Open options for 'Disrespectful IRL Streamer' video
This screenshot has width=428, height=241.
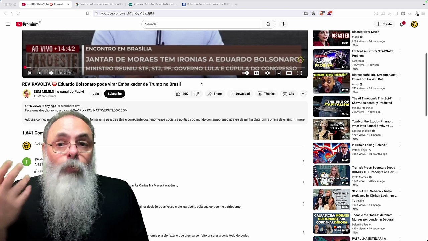[x=400, y=75]
